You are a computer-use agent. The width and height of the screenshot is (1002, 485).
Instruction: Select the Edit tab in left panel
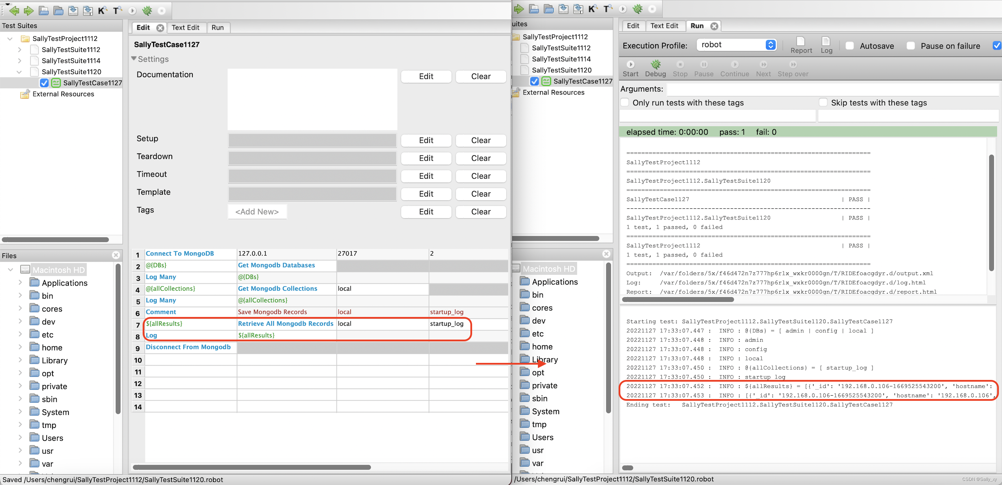(143, 27)
